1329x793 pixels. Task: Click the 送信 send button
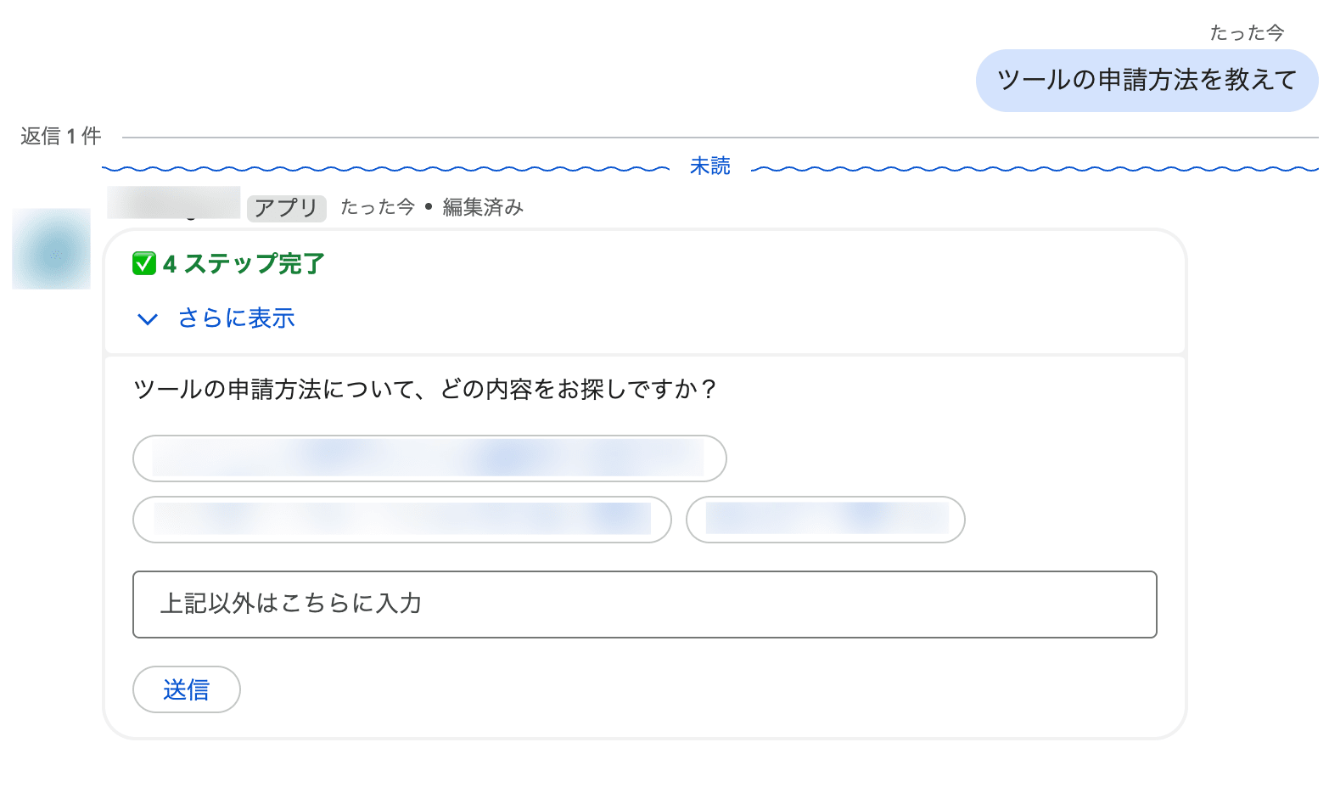pos(187,689)
